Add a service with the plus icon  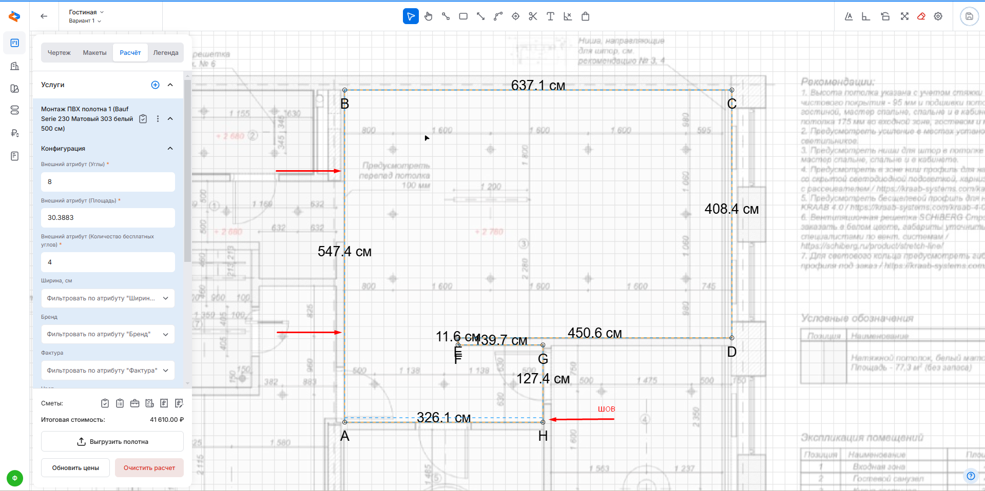coord(155,85)
